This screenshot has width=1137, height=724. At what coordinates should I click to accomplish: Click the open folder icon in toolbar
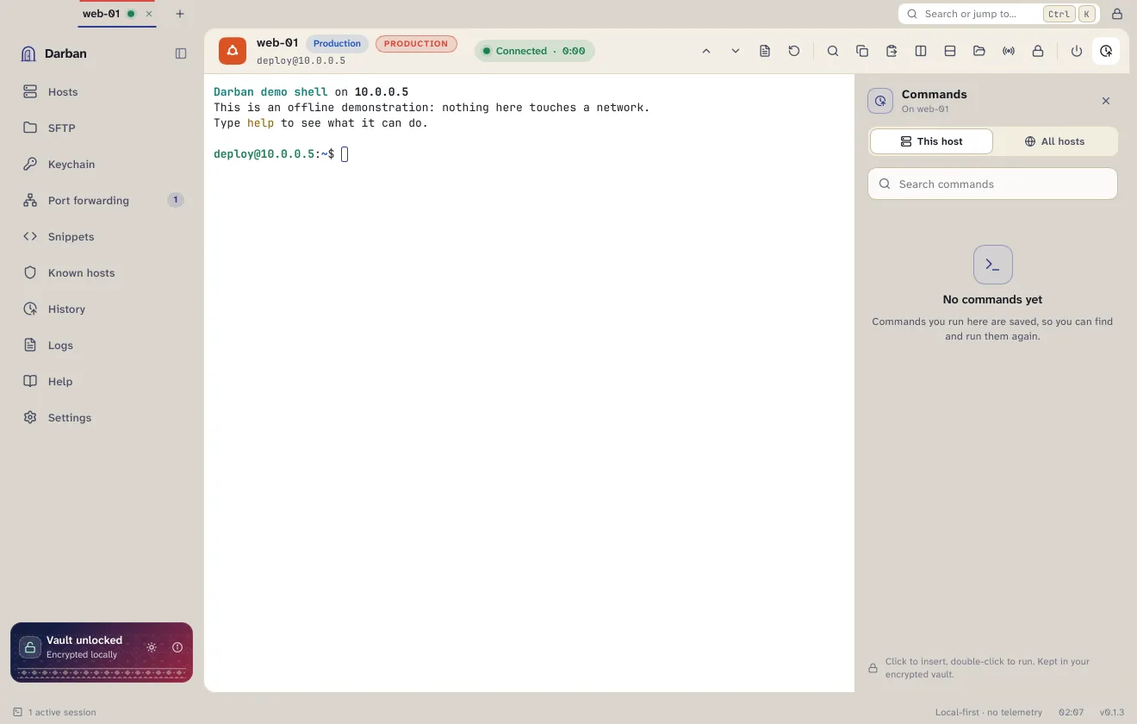[979, 51]
